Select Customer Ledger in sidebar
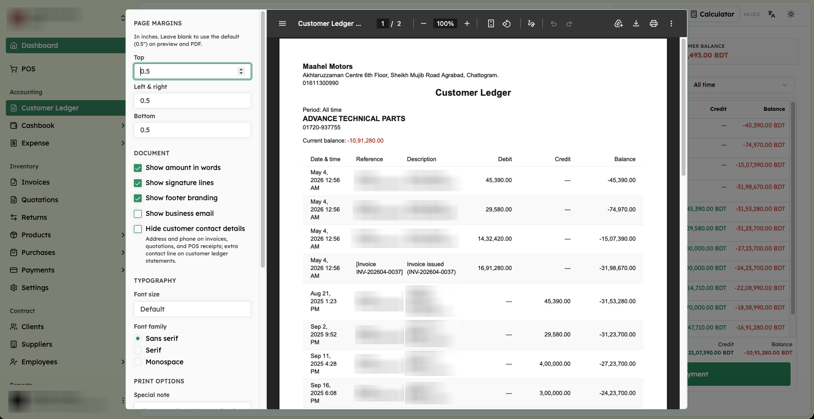Screen dimensions: 814x419 tap(65, 108)
